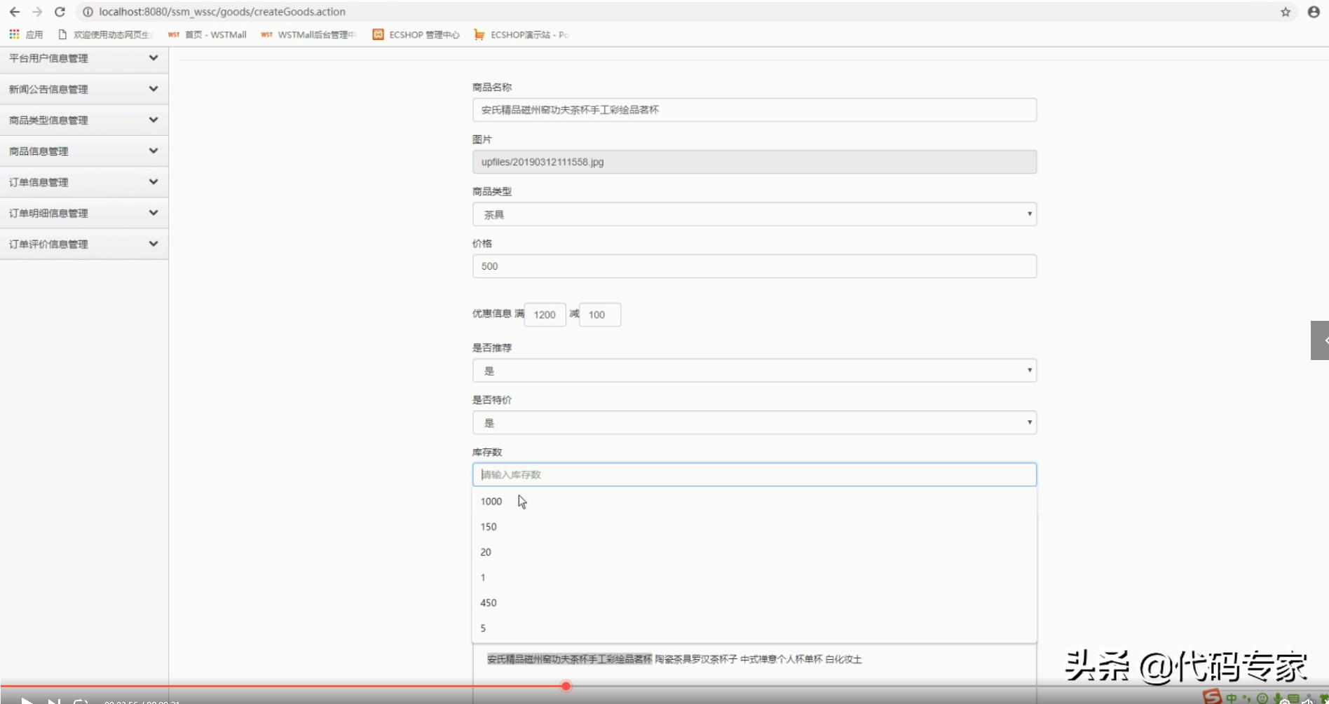Skip to next video with the next button

click(54, 700)
